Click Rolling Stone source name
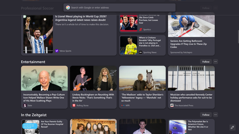The image size is (239, 134). (83, 105)
